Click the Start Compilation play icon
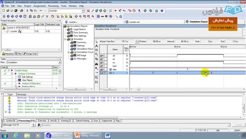246x139 pixels. pos(115,11)
